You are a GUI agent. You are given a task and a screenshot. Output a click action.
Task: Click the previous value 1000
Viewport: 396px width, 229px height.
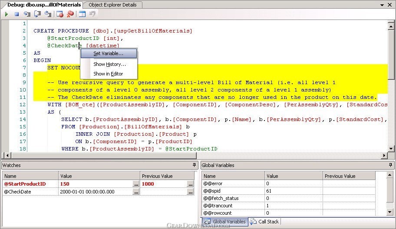click(148, 184)
